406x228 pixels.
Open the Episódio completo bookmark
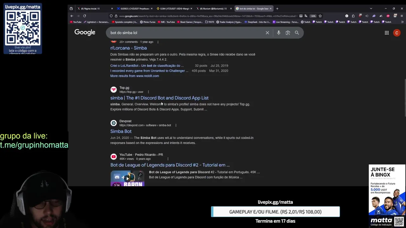pyautogui.click(x=124, y=22)
